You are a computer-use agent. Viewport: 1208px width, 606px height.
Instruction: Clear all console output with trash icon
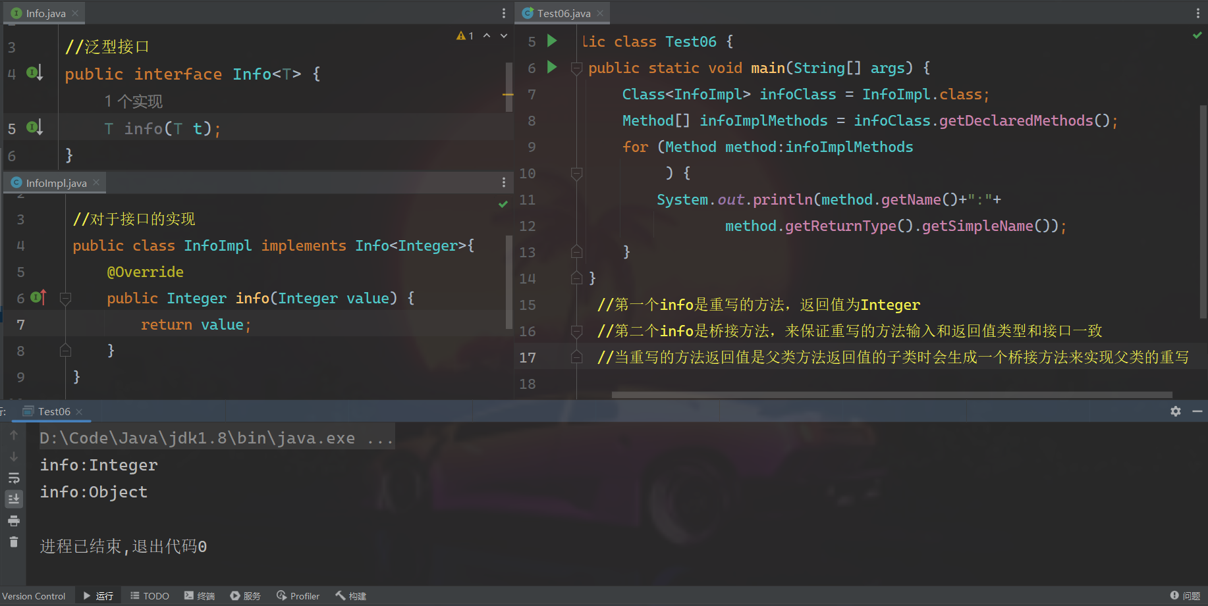(14, 542)
